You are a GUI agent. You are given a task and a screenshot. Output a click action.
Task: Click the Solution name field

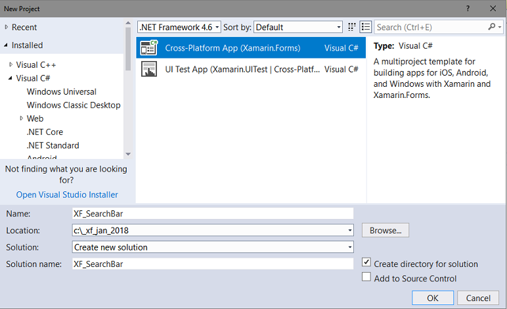(x=213, y=264)
